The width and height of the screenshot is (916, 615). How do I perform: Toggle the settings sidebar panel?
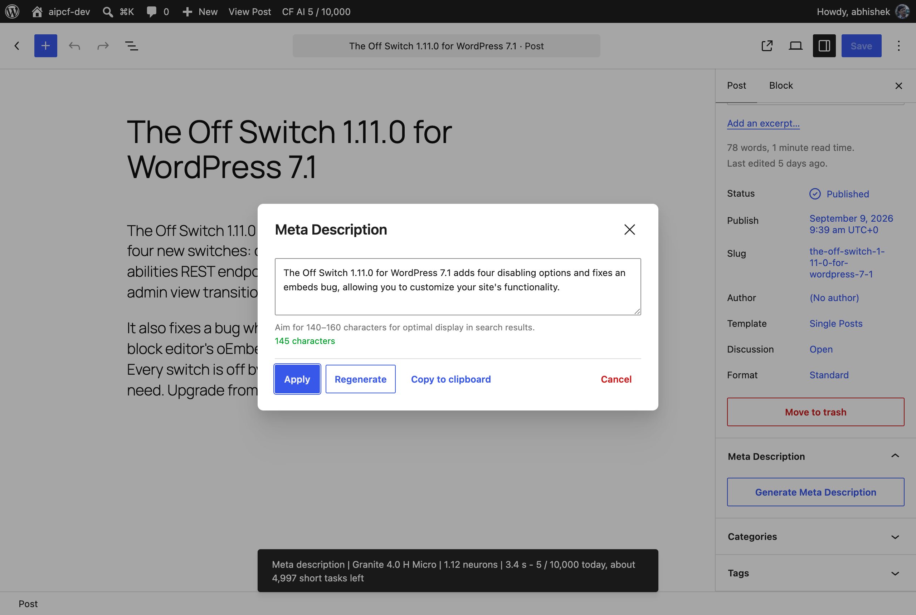pyautogui.click(x=824, y=46)
